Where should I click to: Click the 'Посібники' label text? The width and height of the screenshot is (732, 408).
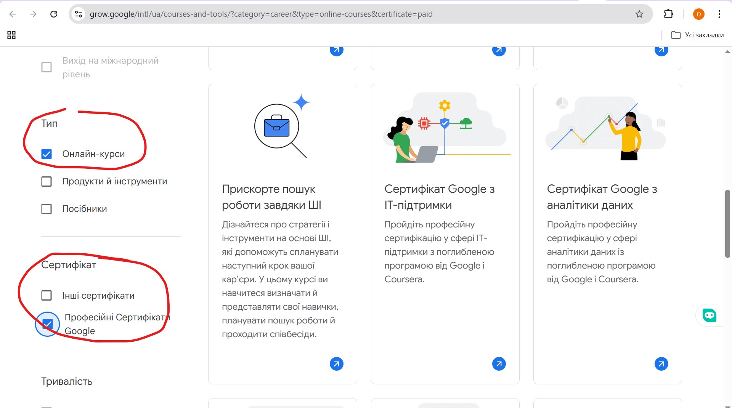point(85,209)
